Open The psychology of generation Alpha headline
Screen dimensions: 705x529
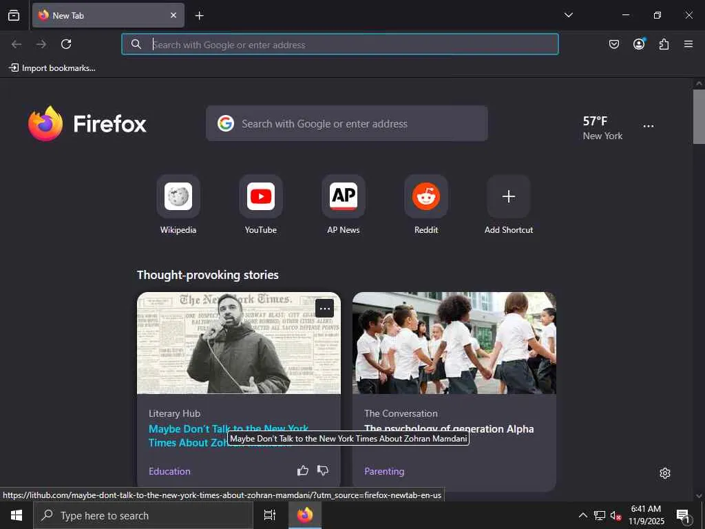(449, 428)
